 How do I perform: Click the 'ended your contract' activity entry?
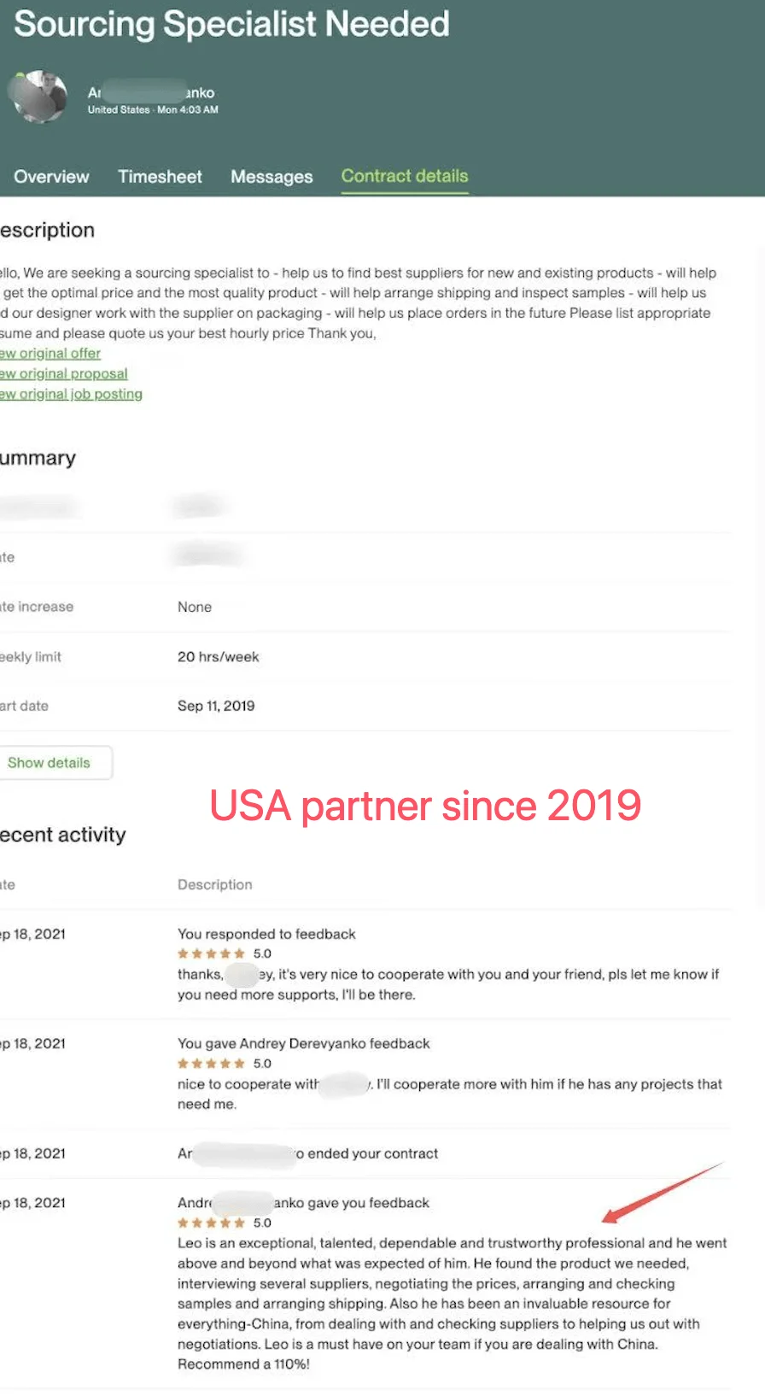click(x=307, y=1154)
